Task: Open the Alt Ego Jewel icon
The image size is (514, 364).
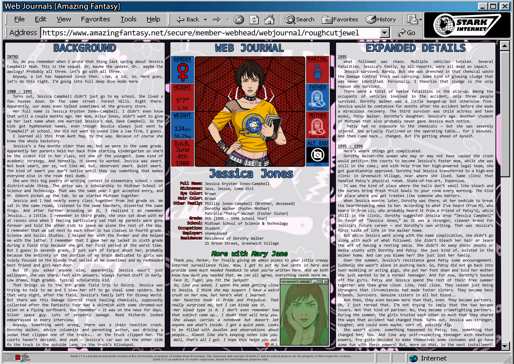Action: 317,155
